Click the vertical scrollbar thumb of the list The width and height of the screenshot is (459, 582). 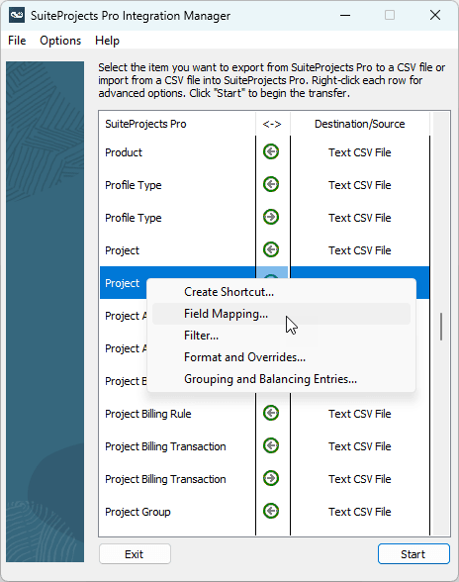coord(441,327)
